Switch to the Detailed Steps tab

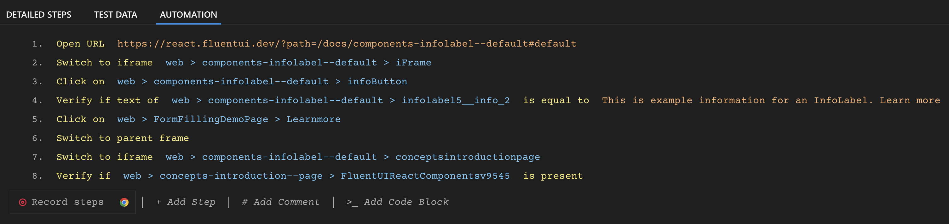click(x=39, y=15)
